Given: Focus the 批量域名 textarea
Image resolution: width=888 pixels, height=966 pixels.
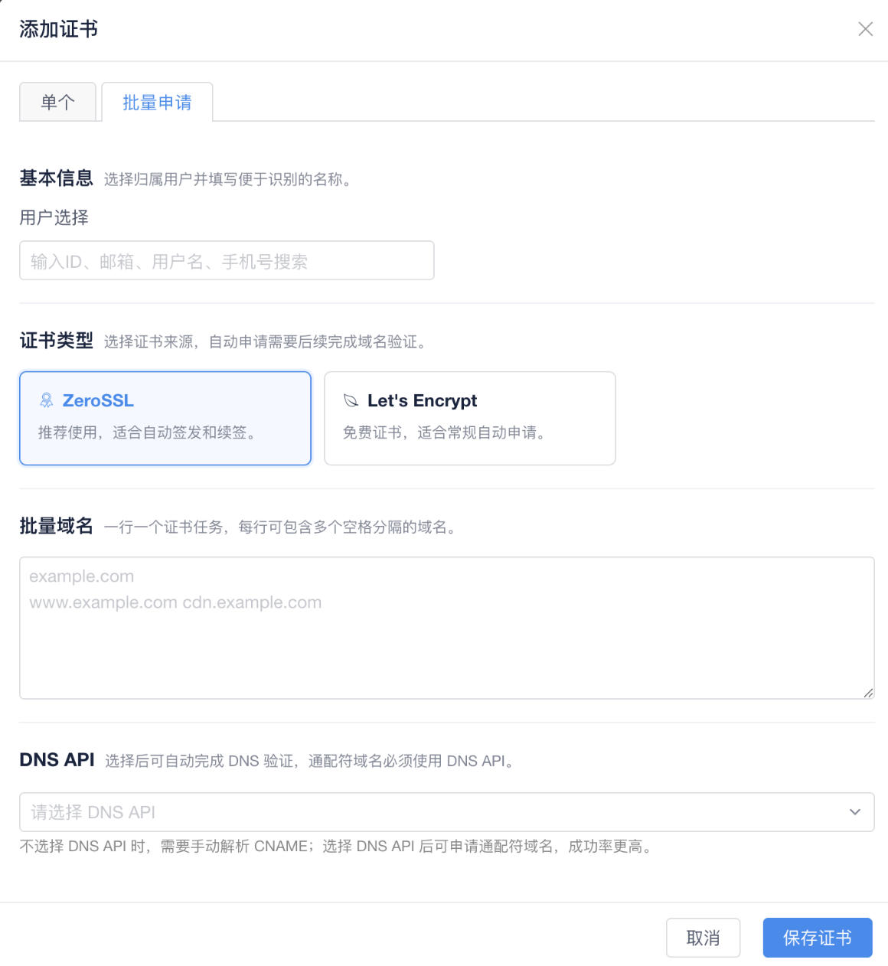Looking at the screenshot, I should coord(447,628).
